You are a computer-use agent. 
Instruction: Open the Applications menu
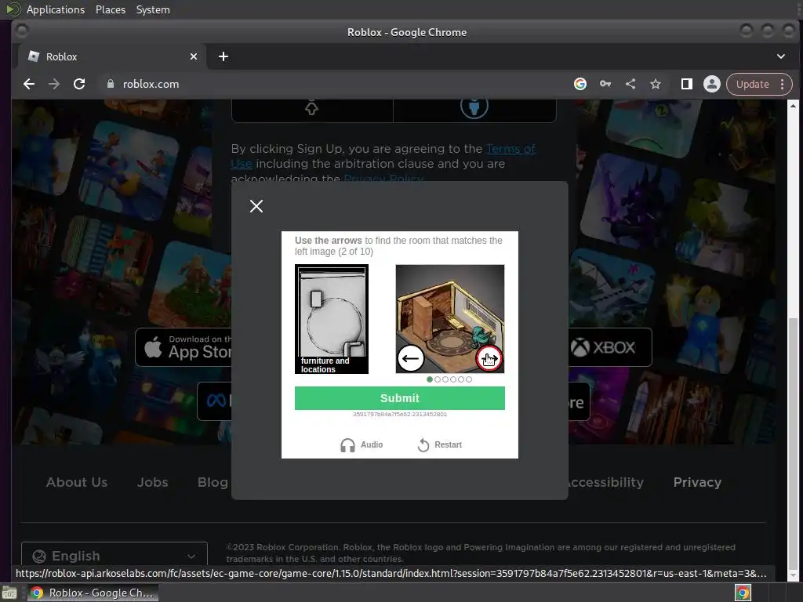pyautogui.click(x=56, y=9)
